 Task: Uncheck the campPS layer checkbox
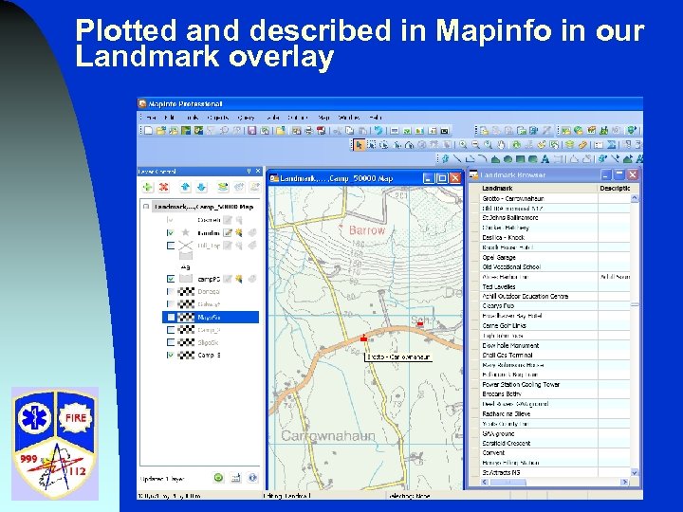(x=171, y=279)
